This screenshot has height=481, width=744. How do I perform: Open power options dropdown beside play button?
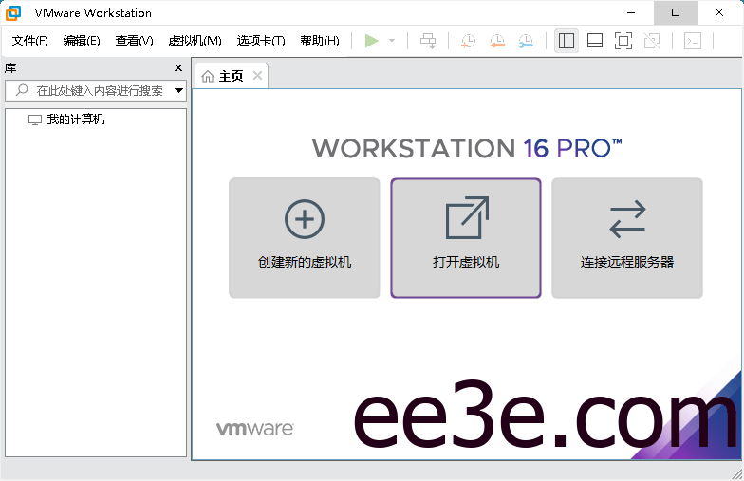pos(392,41)
